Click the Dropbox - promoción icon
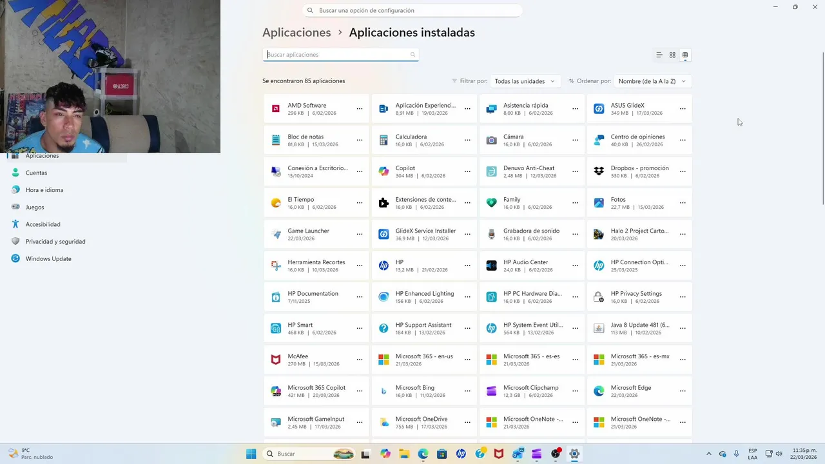 tap(599, 171)
